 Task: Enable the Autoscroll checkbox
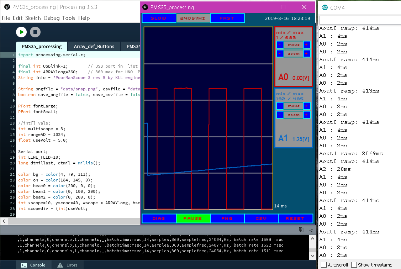pyautogui.click(x=324, y=265)
